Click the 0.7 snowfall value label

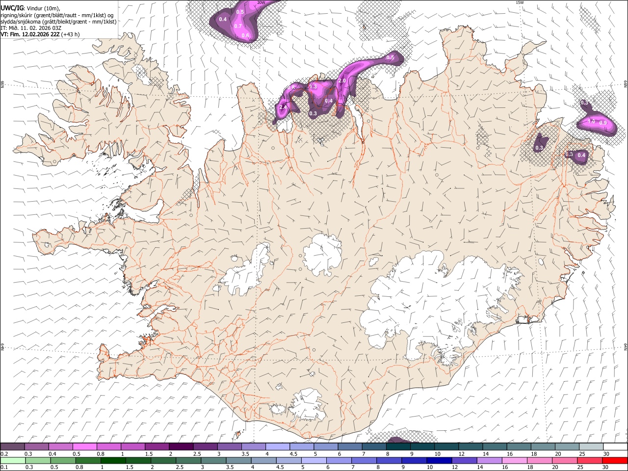238,26
